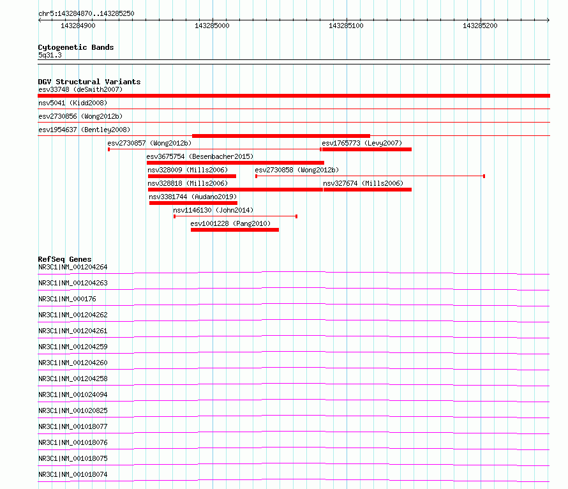Click the thin esv2730858 variant line
The height and width of the screenshot is (489, 568).
pyautogui.click(x=370, y=176)
